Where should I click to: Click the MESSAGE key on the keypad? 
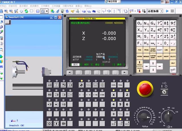pyautogui.click(x=146, y=56)
